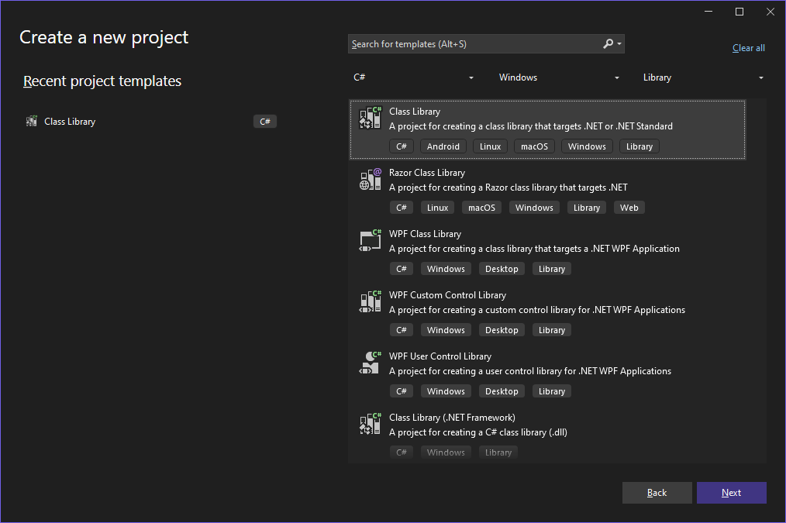The width and height of the screenshot is (786, 523).
Task: Click the search magnifier icon
Action: [x=608, y=43]
